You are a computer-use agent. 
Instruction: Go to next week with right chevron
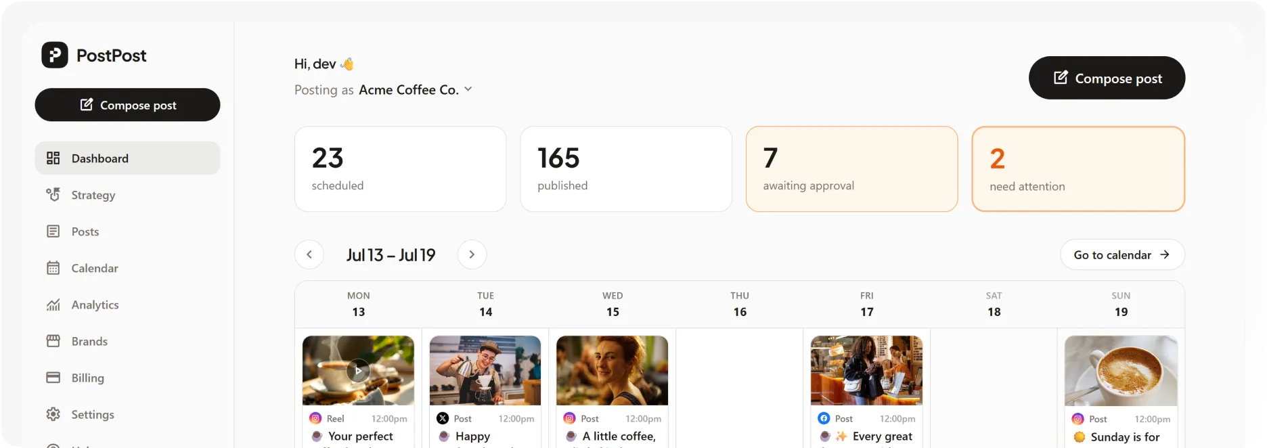pos(472,254)
